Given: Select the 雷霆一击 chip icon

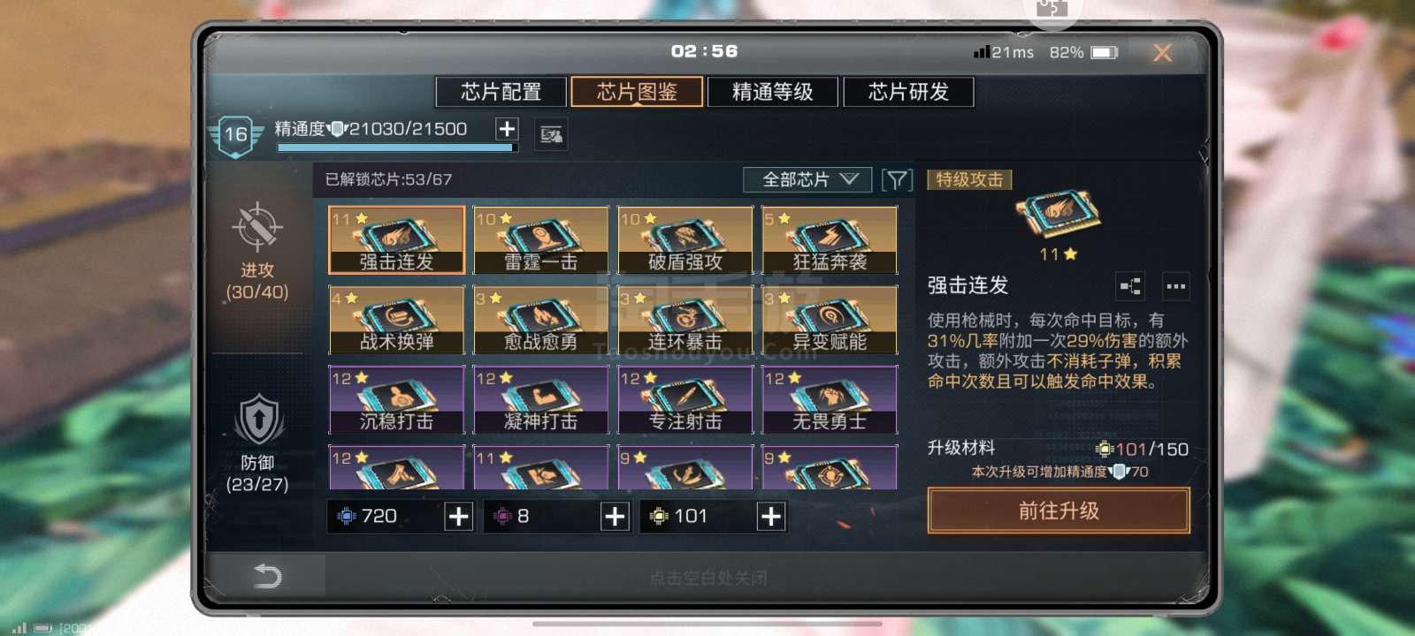Looking at the screenshot, I should [540, 240].
